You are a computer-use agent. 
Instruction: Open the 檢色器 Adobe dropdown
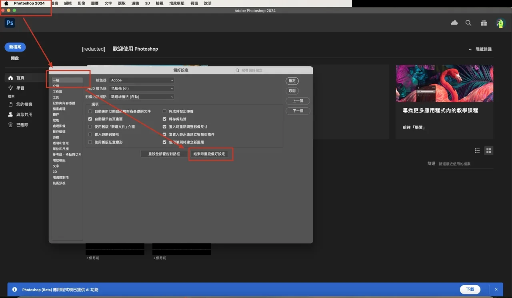pyautogui.click(x=142, y=80)
